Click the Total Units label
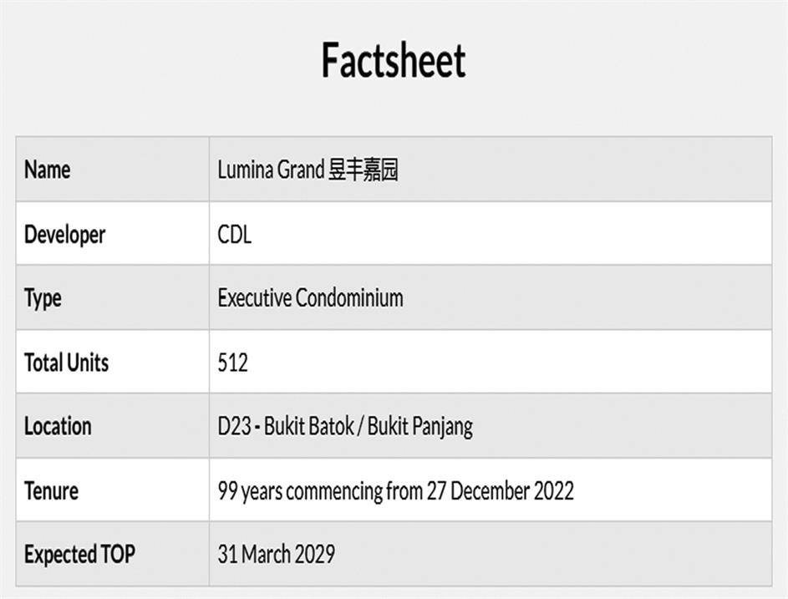The height and width of the screenshot is (599, 788). [x=66, y=363]
